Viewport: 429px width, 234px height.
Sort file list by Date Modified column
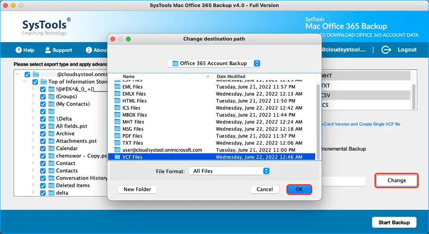[x=264, y=76]
